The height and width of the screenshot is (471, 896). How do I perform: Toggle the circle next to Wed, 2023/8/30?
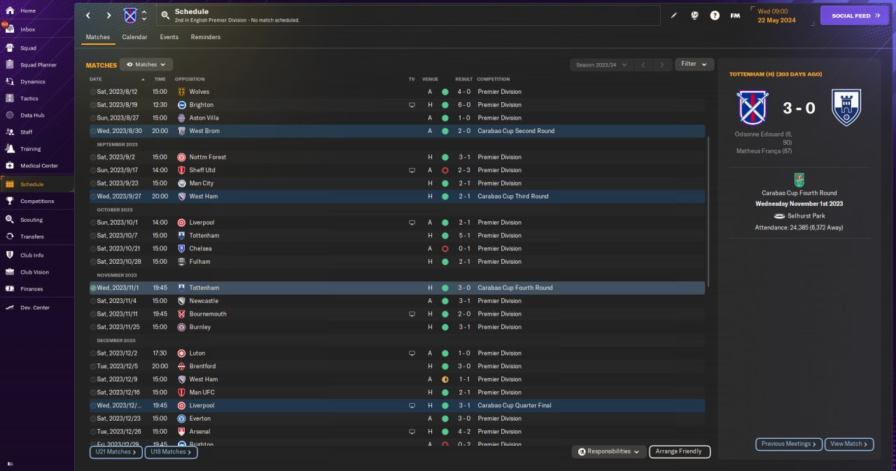[93, 131]
